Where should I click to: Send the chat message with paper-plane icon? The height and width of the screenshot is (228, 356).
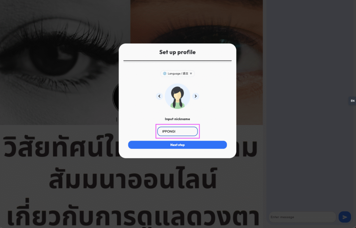click(x=345, y=217)
